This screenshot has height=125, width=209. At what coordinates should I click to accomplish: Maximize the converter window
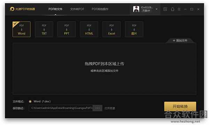192,9
